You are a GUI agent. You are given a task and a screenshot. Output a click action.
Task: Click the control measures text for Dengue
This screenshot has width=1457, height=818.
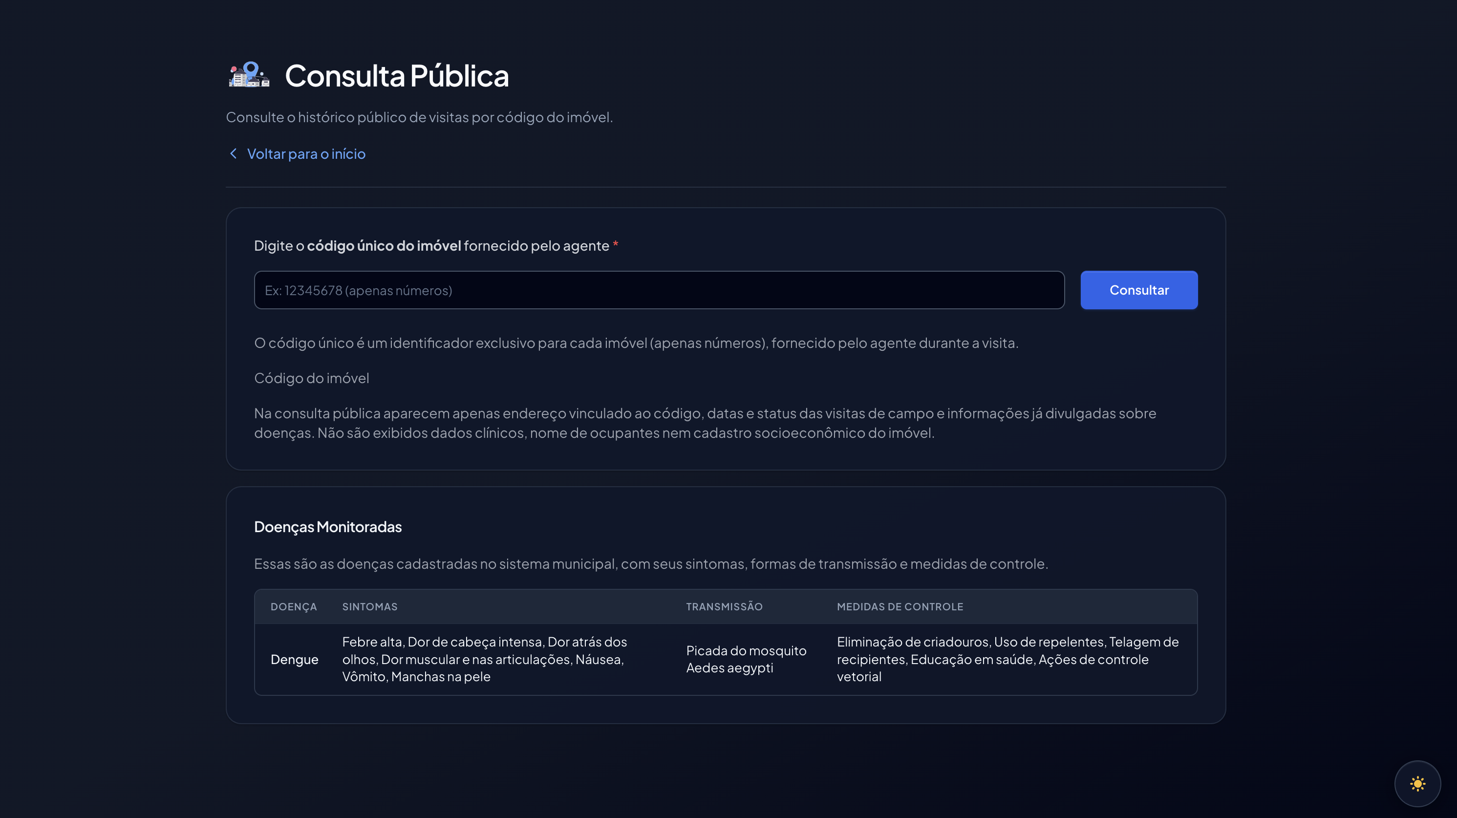point(1007,659)
